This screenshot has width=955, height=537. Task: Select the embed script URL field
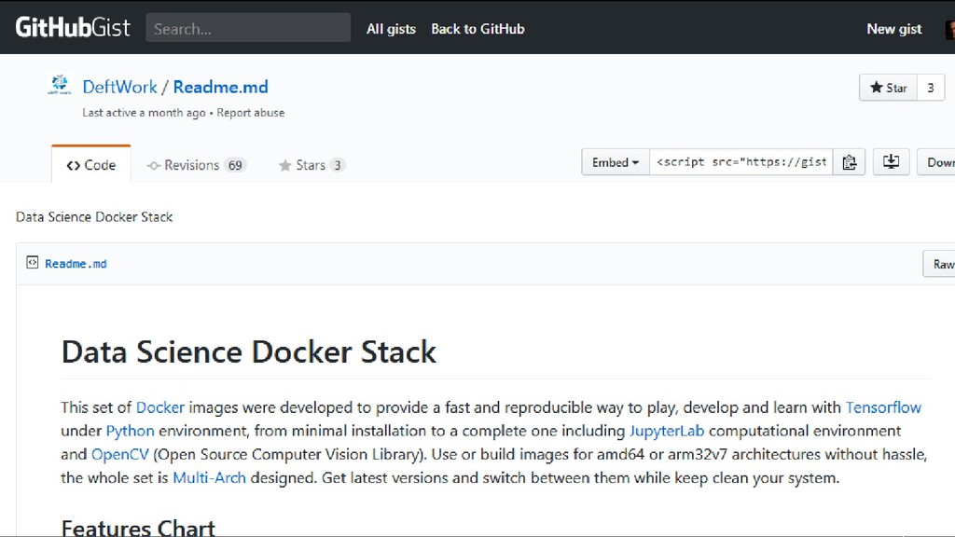740,162
